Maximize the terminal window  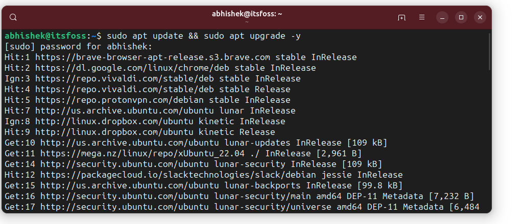(461, 17)
